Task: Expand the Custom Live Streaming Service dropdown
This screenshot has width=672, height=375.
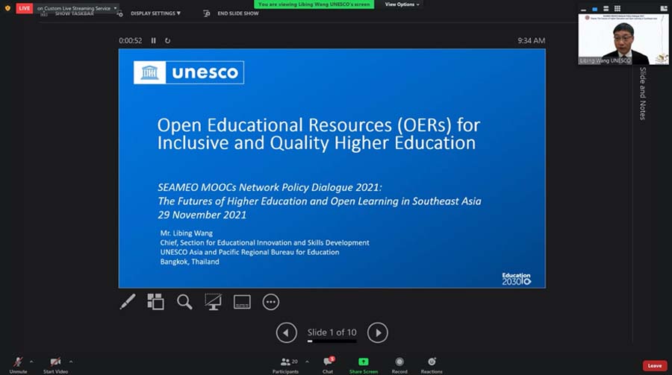Action: pos(115,8)
